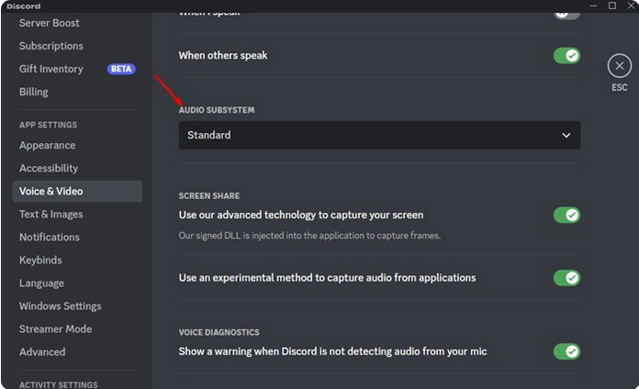639x389 pixels.
Task: Open the Accessibility settings tab
Action: click(49, 168)
